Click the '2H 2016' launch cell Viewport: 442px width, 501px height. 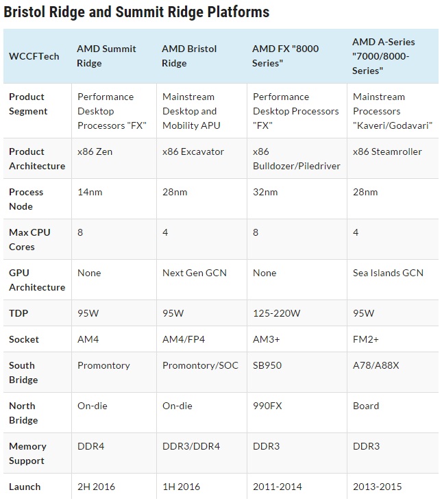(x=97, y=487)
